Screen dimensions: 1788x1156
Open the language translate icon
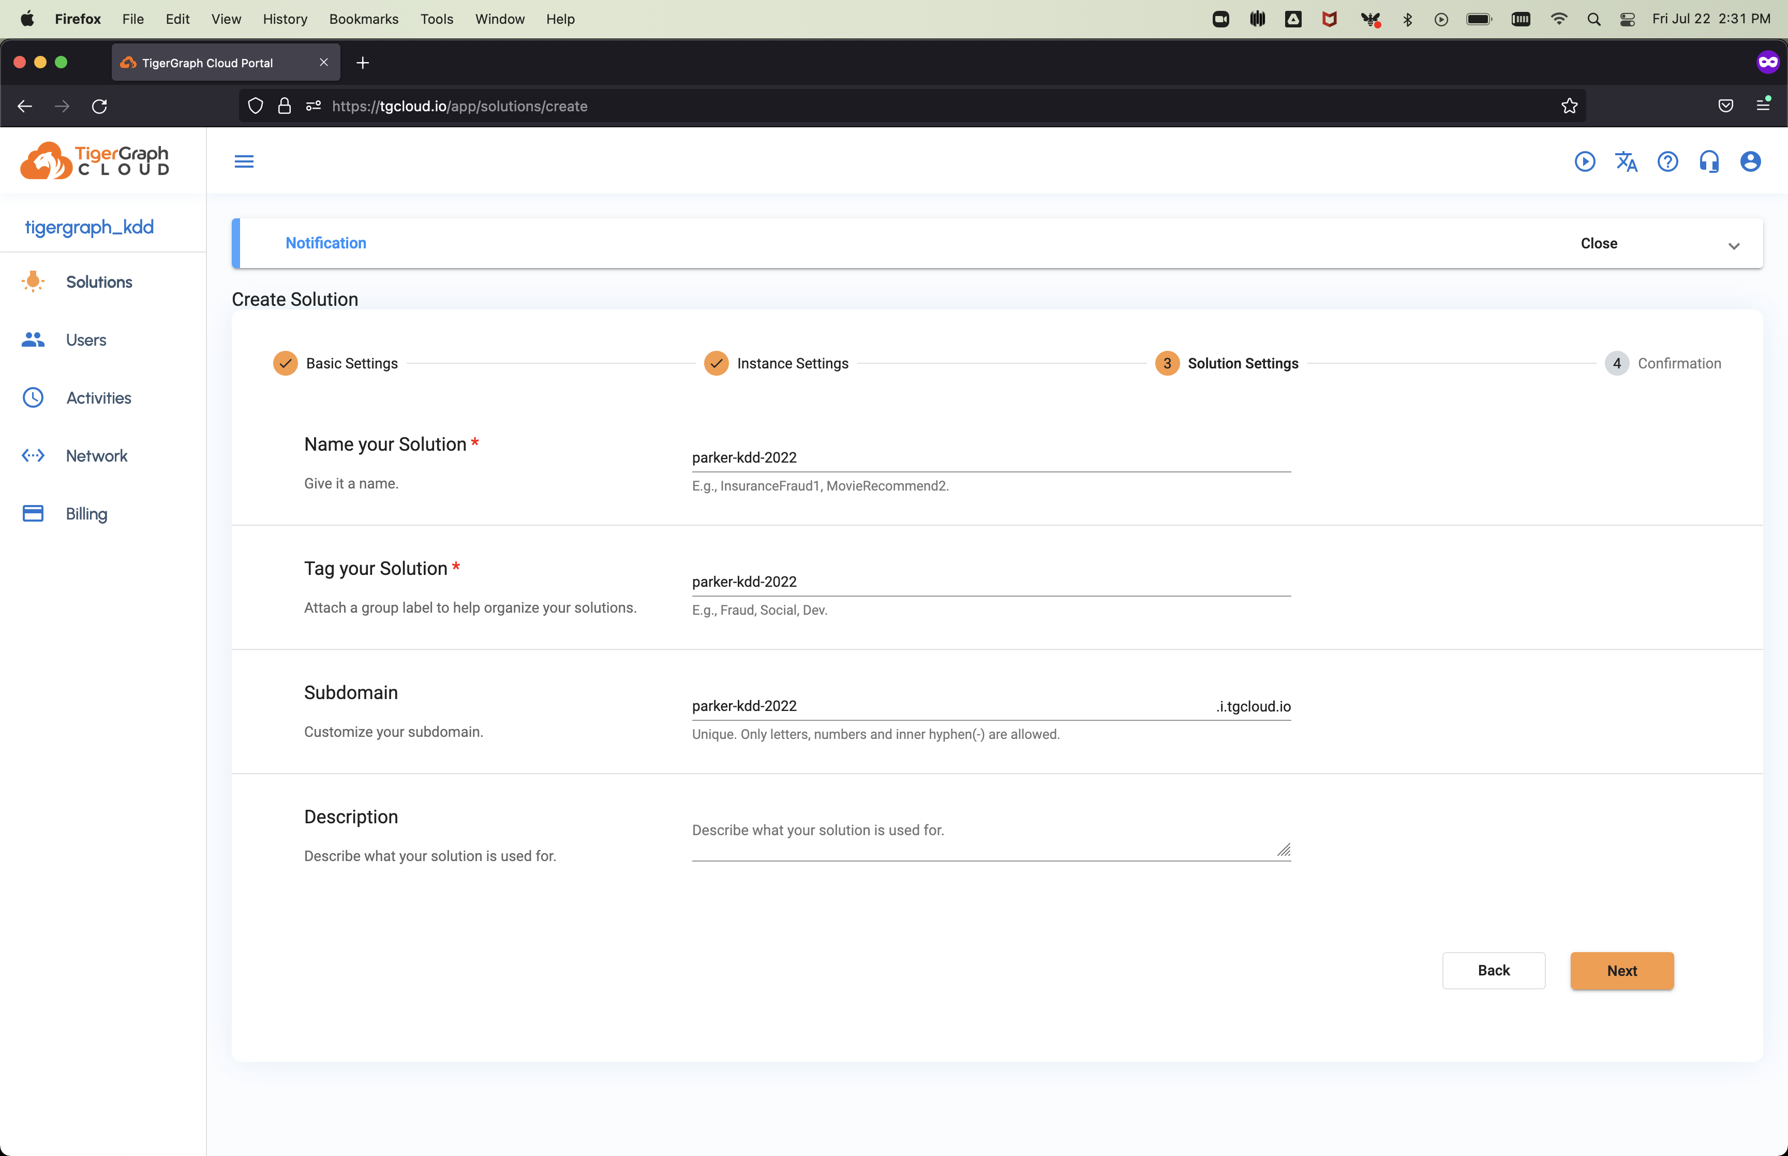pyautogui.click(x=1626, y=161)
